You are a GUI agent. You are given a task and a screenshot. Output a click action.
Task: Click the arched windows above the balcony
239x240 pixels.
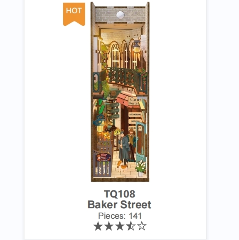coord(122,54)
